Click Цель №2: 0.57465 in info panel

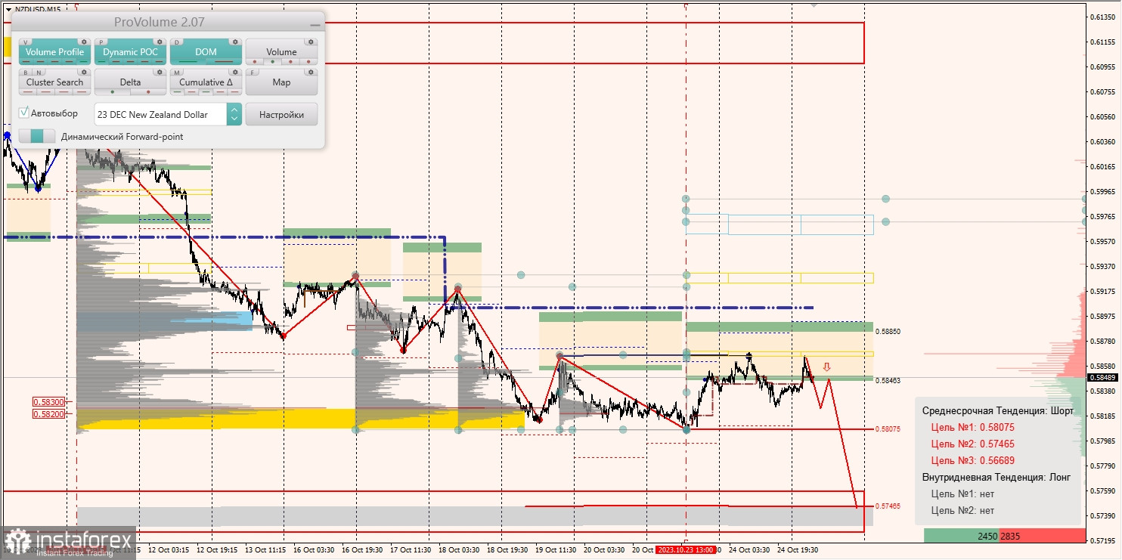(972, 444)
